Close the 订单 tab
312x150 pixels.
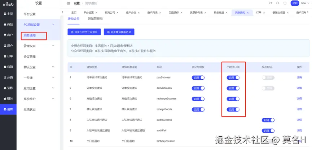coord(264,13)
